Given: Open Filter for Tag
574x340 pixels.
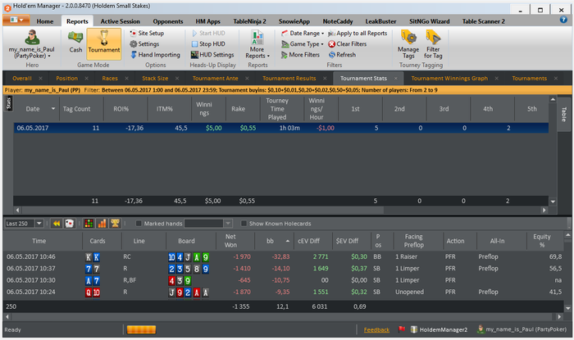Looking at the screenshot, I should point(433,44).
